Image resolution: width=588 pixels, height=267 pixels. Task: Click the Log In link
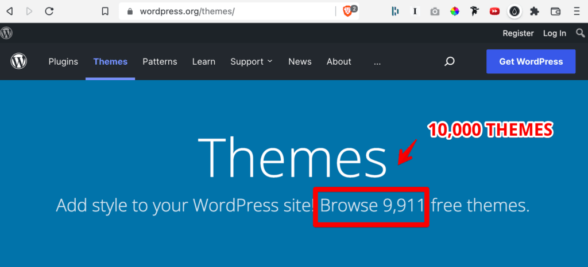pyautogui.click(x=554, y=33)
